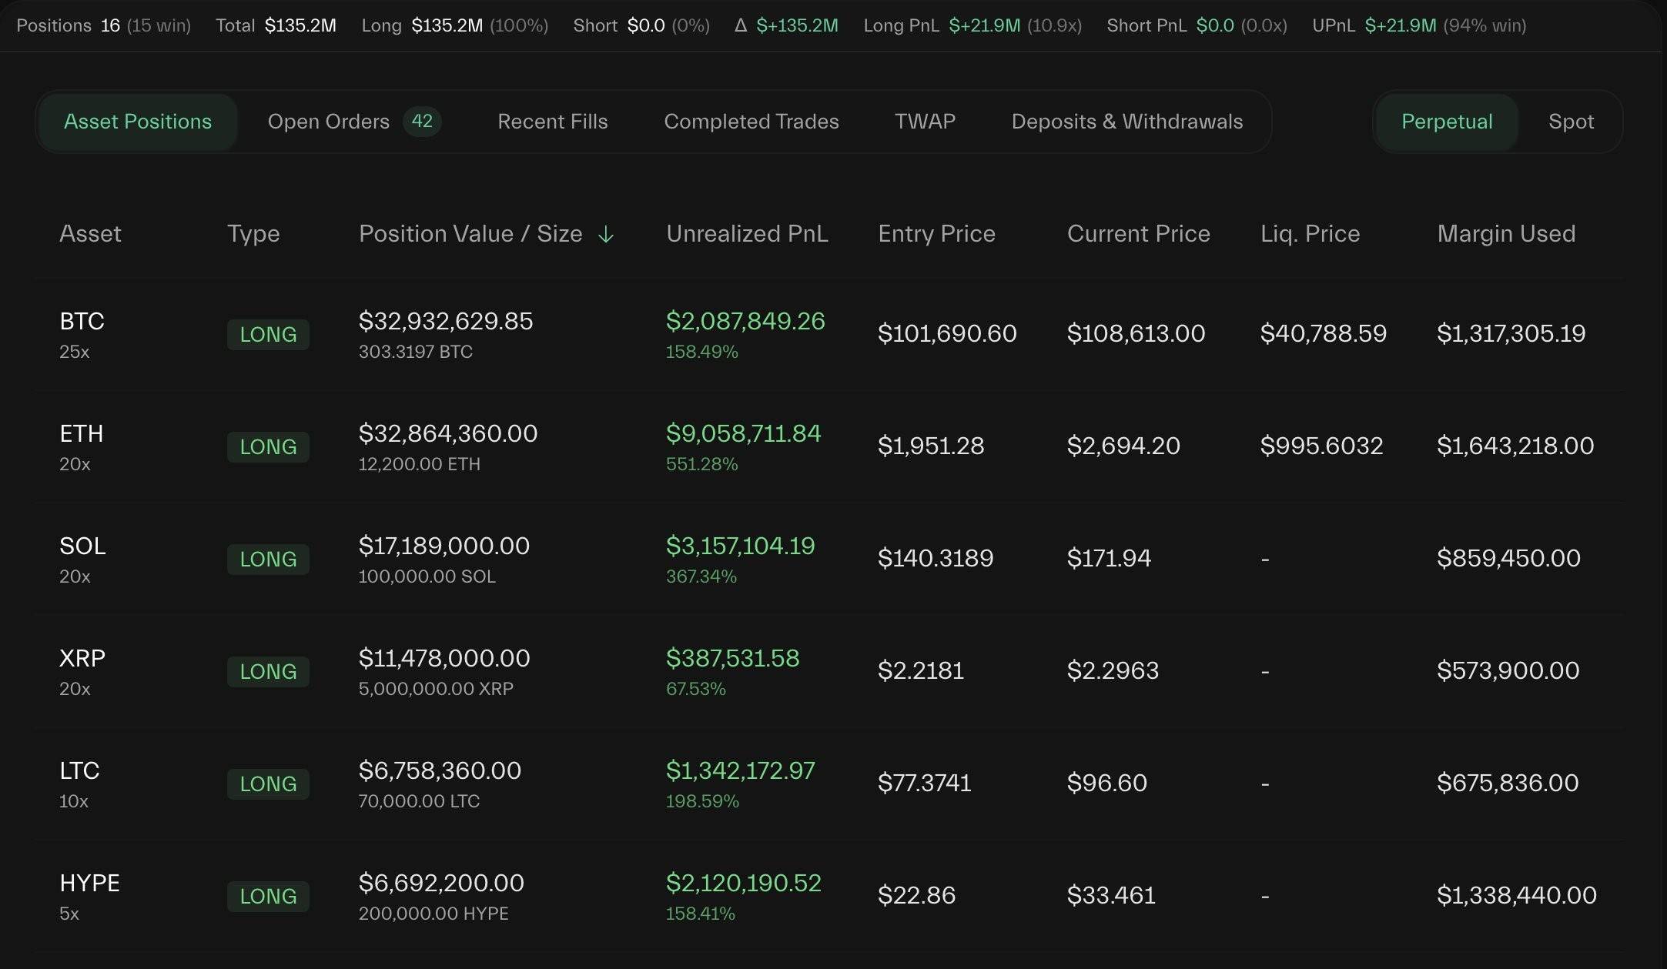Viewport: 1667px width, 969px height.
Task: Select the TWAP tab
Action: [x=925, y=122]
